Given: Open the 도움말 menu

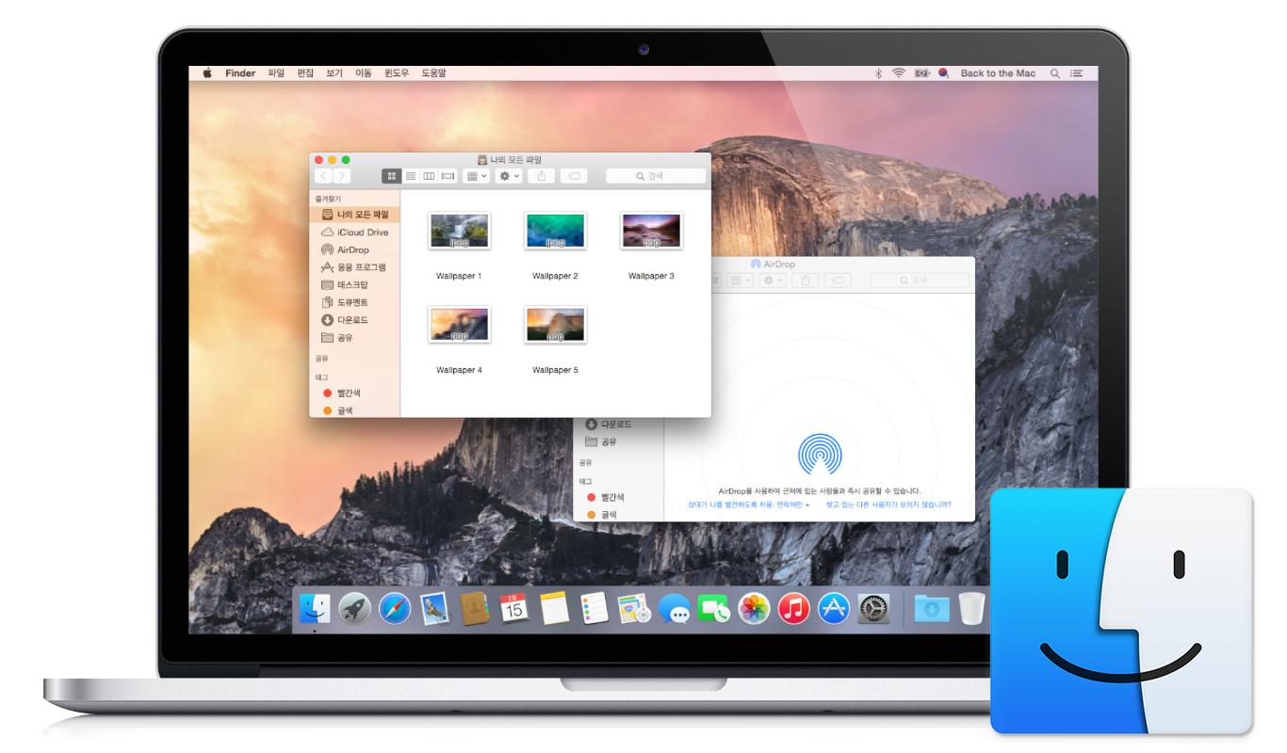Looking at the screenshot, I should [x=433, y=73].
